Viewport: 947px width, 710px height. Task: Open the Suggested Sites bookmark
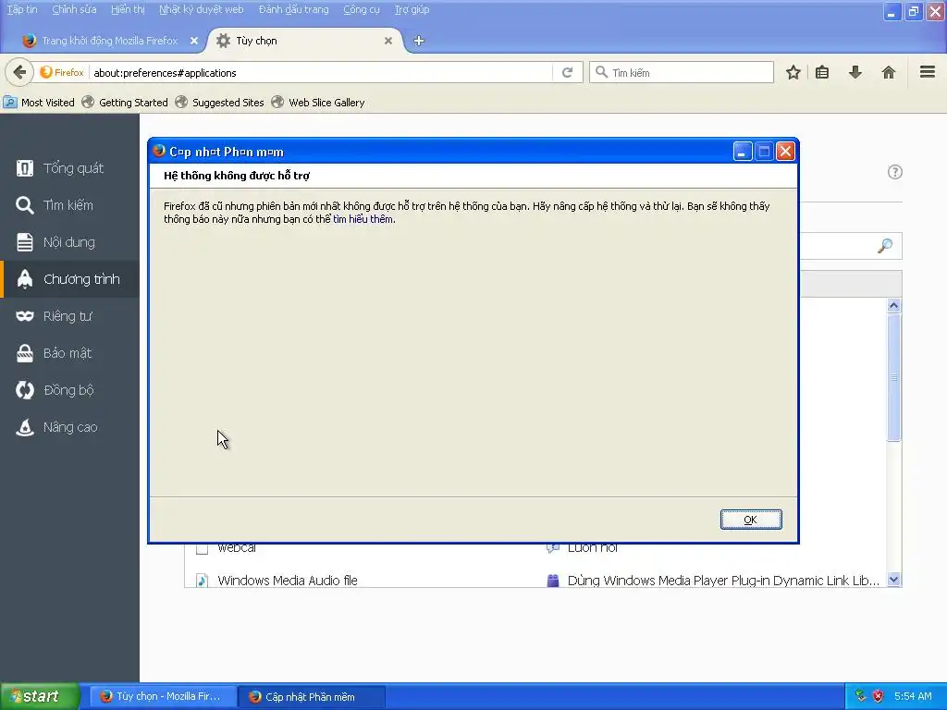pyautogui.click(x=220, y=102)
